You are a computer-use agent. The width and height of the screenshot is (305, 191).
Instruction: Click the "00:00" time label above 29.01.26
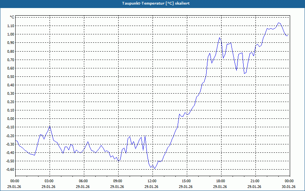coord(14,181)
